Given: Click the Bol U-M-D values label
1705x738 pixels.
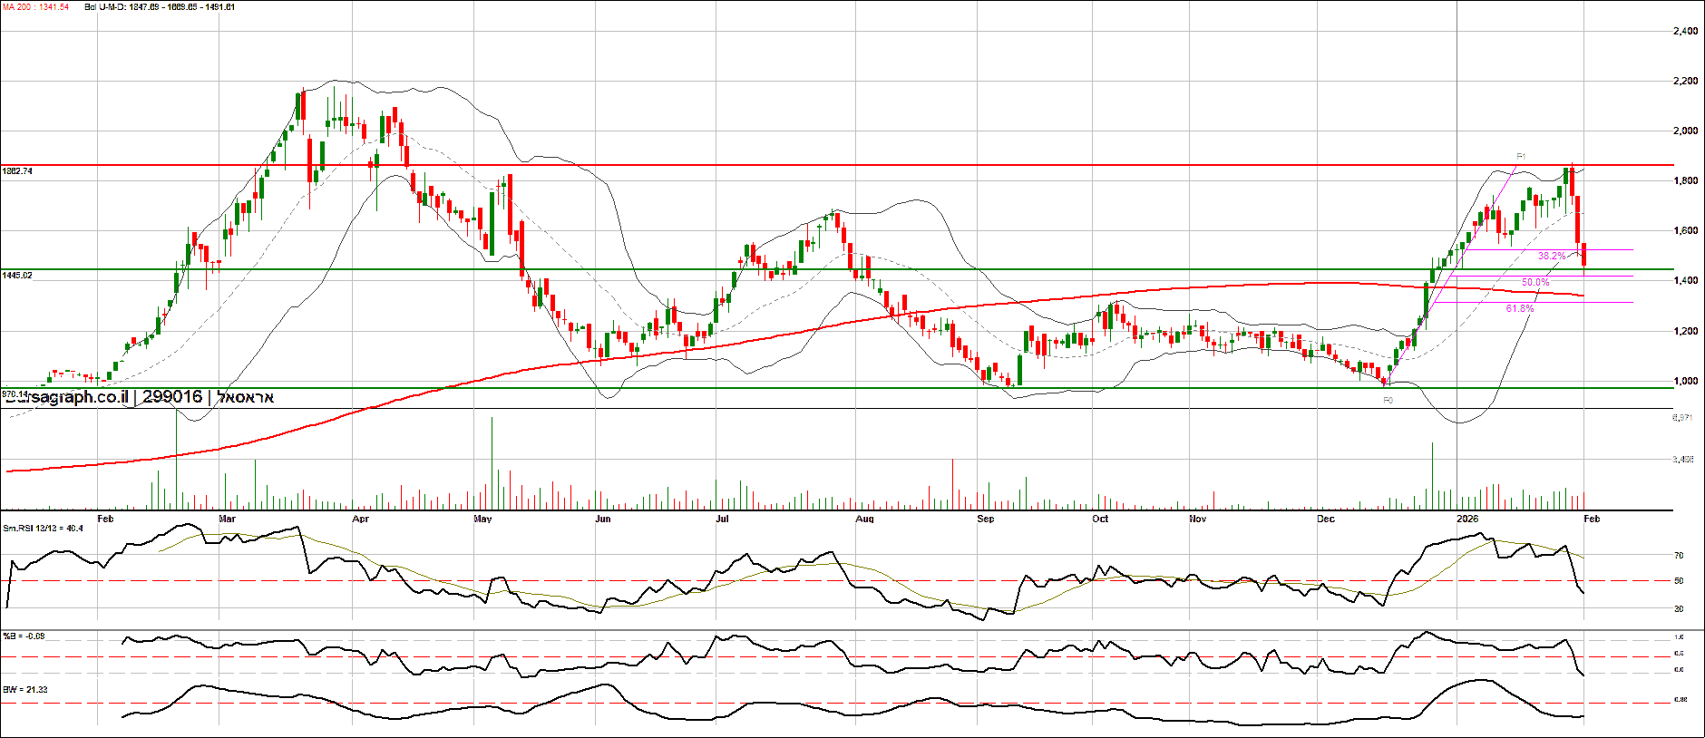Looking at the screenshot, I should (x=160, y=7).
